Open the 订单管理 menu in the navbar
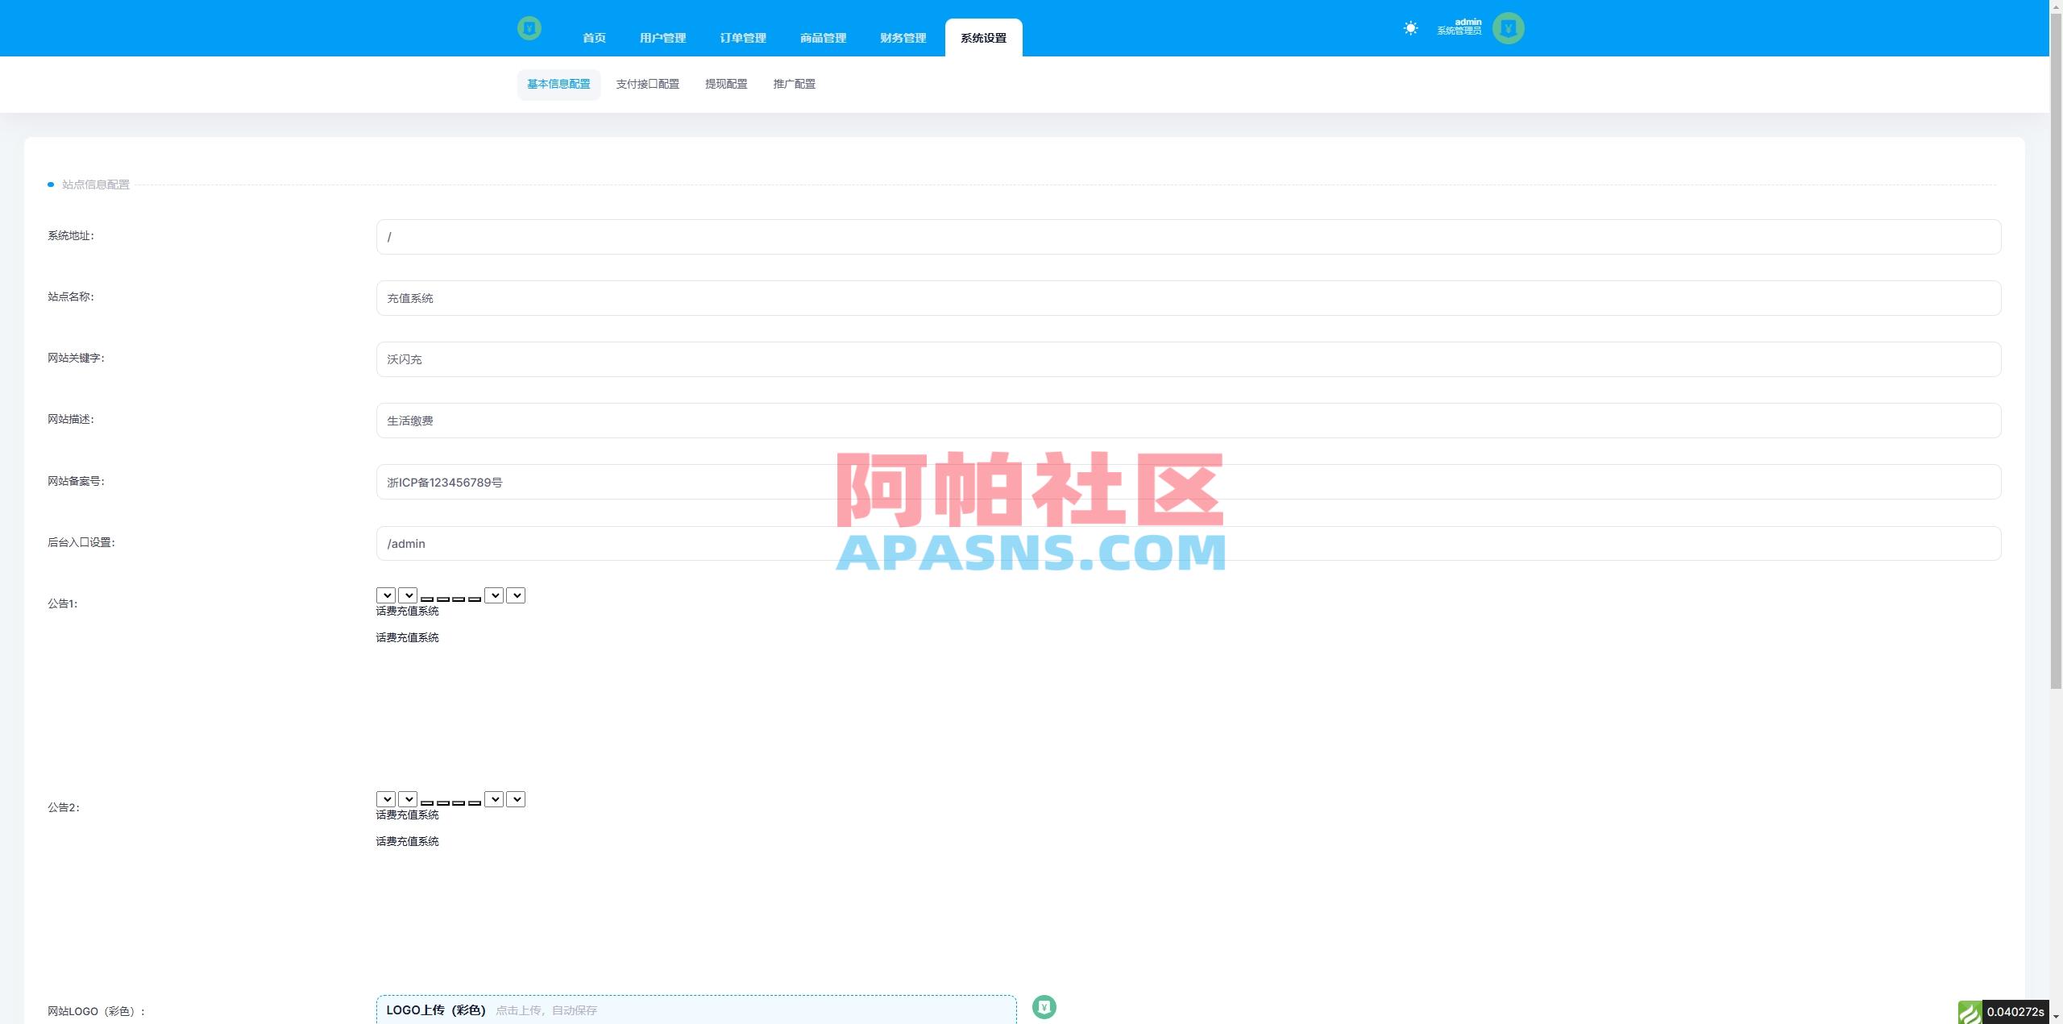Viewport: 2063px width, 1024px height. point(742,37)
